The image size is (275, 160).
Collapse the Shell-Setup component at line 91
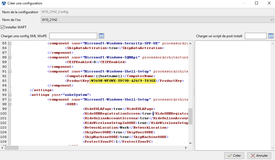click(10, 71)
